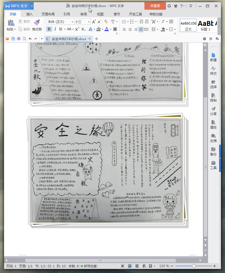Image resolution: width=225 pixels, height=273 pixels.
Task: Click 样式 icon in right sidebar
Action: click(213, 71)
